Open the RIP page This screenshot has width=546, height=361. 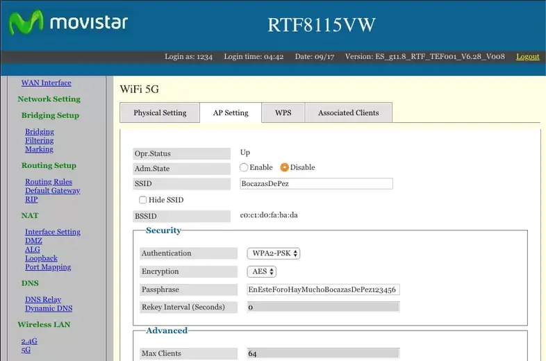[31, 199]
